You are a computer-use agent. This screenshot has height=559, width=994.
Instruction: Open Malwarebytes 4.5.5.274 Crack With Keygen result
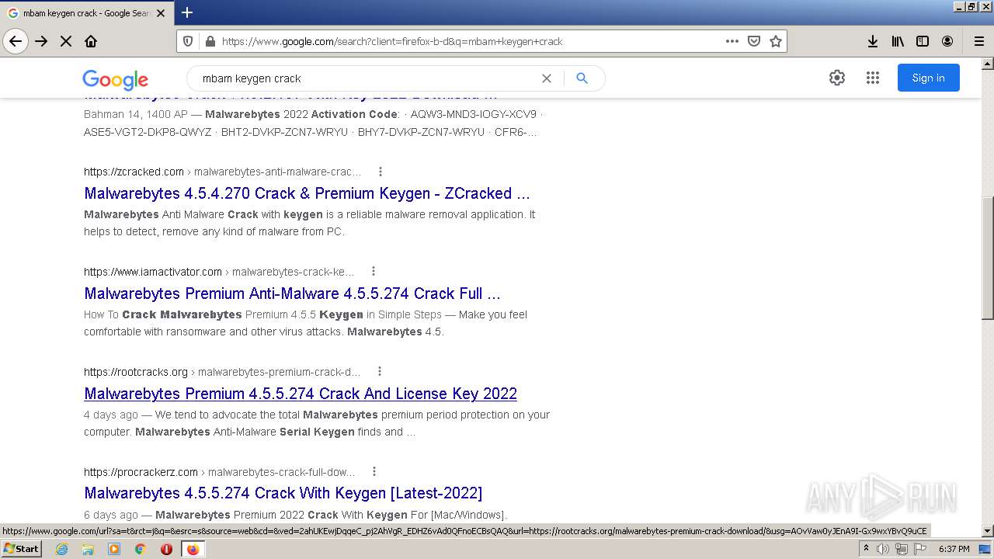pos(283,493)
